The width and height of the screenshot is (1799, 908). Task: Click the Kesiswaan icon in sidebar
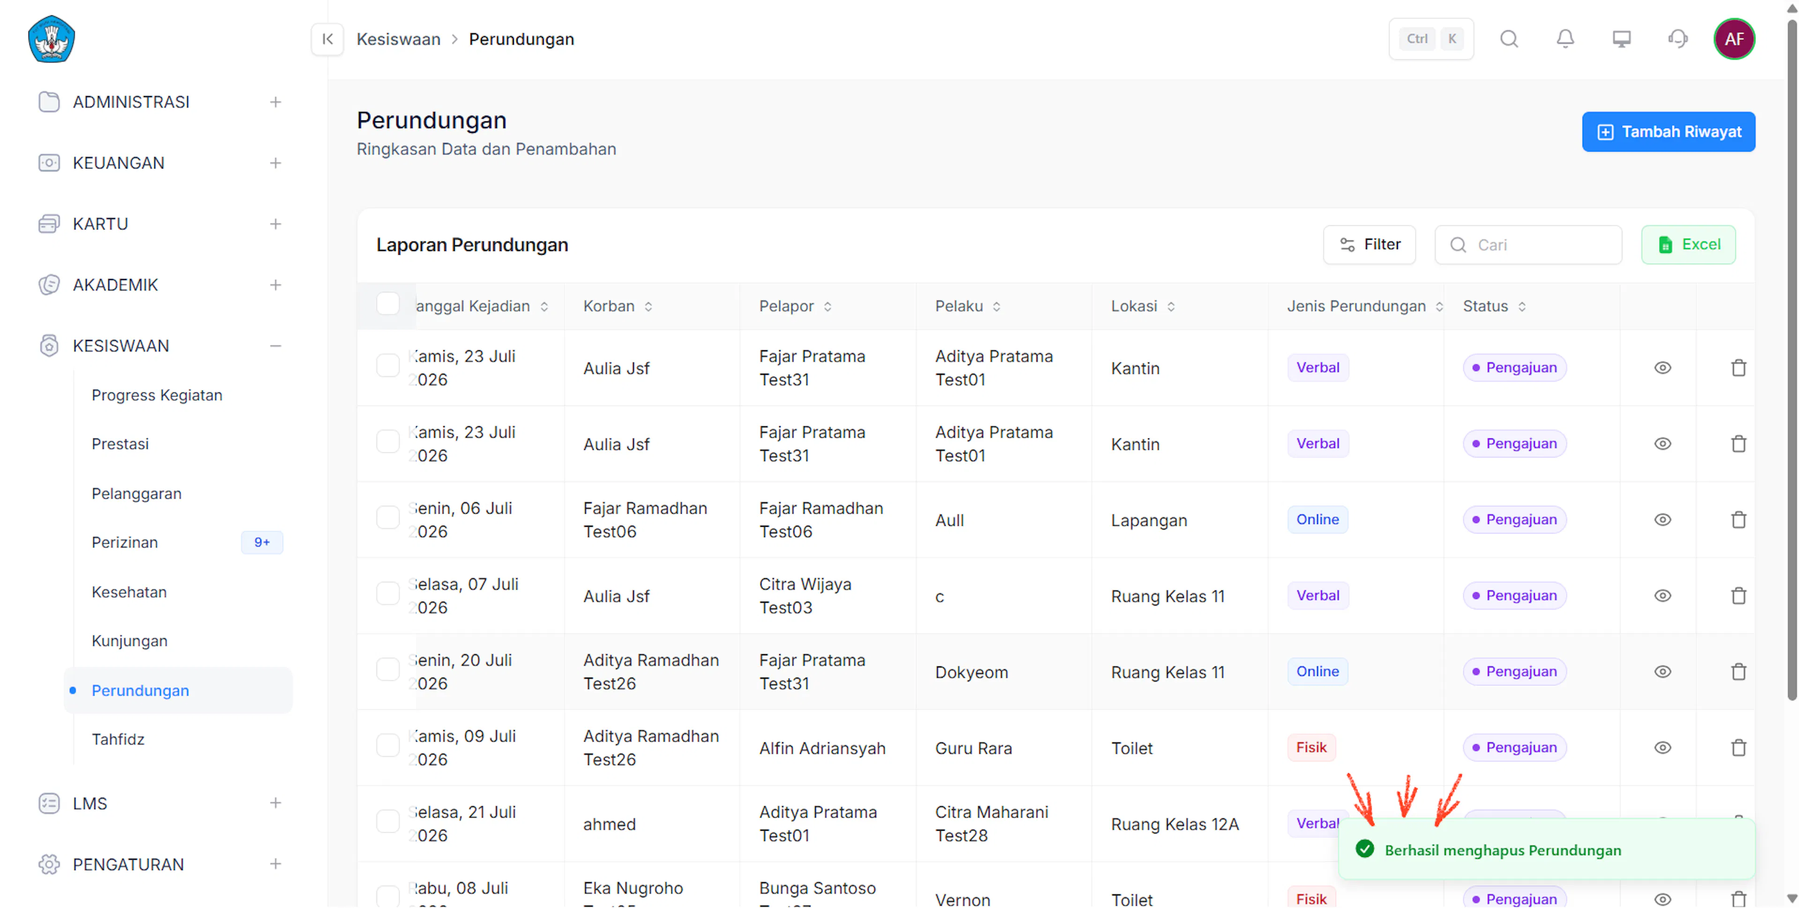pyautogui.click(x=49, y=346)
